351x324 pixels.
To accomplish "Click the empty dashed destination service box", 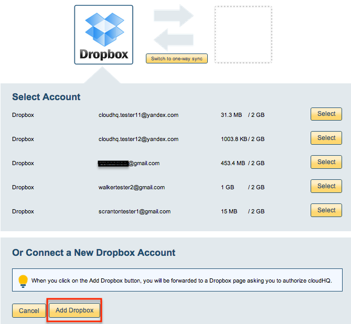I will coord(243,35).
